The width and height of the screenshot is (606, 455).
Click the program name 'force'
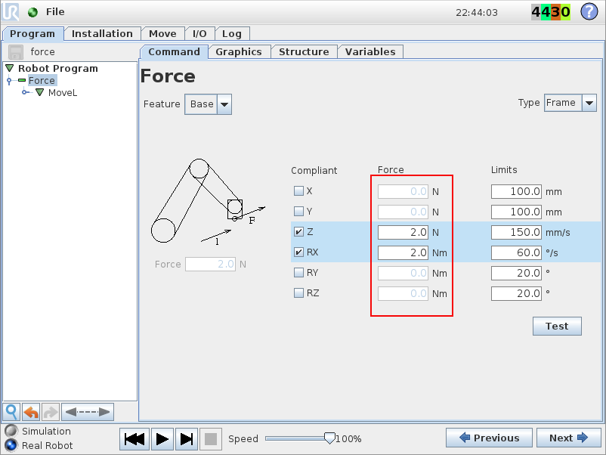point(42,52)
